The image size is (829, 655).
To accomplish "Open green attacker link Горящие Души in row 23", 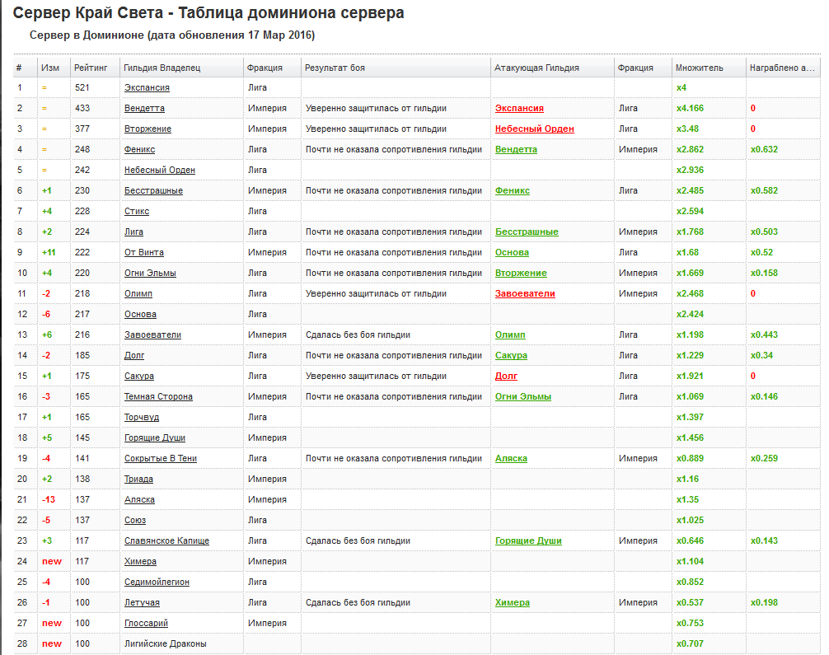I will point(528,541).
